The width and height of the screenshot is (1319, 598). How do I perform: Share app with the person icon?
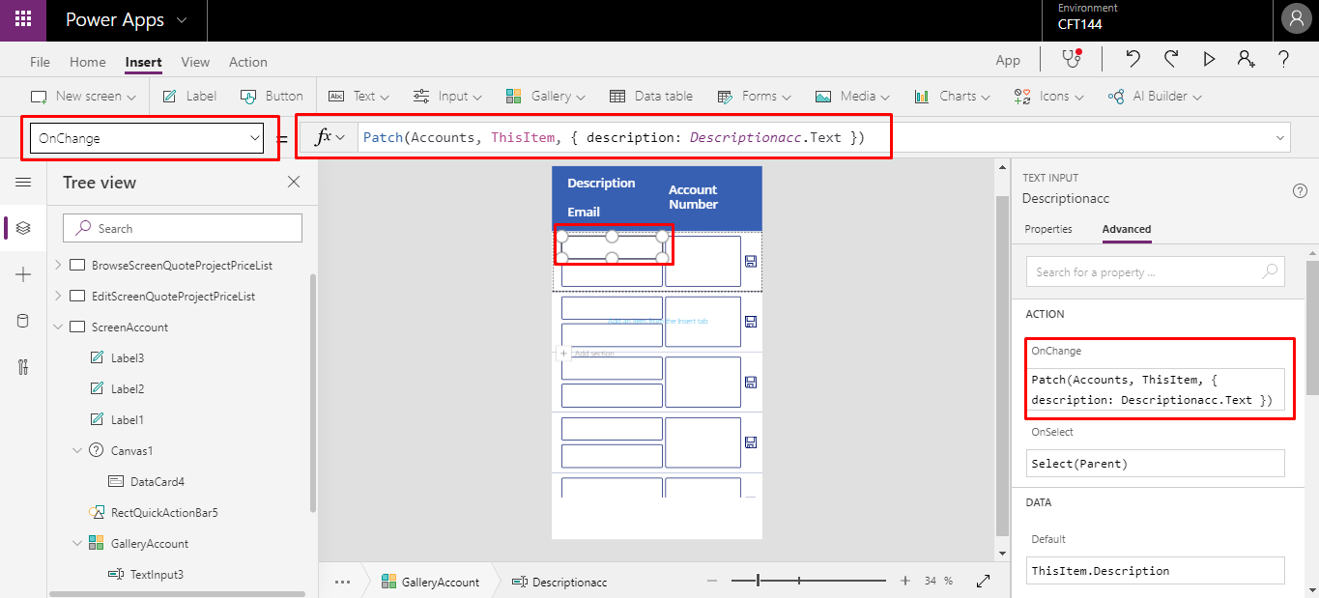1247,59
